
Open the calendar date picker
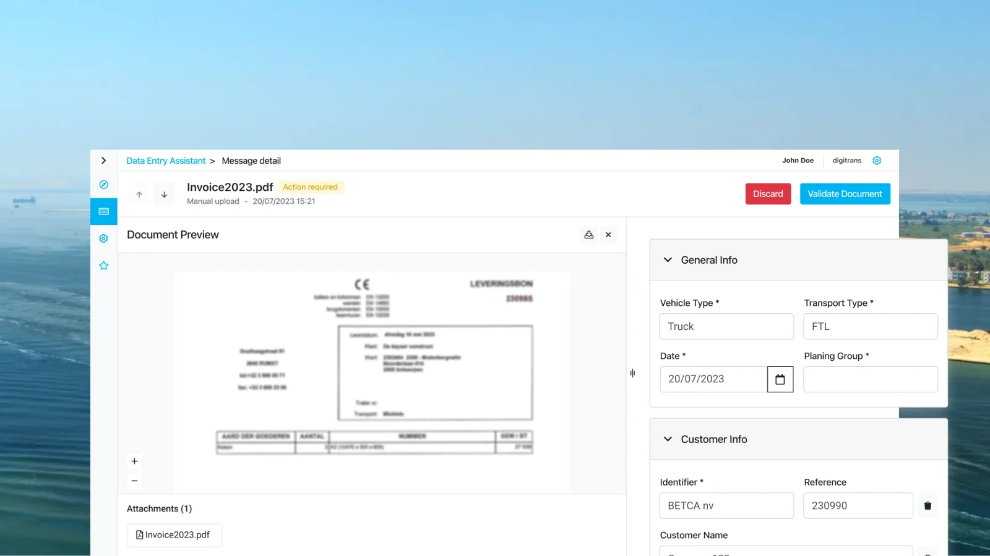[x=780, y=379]
